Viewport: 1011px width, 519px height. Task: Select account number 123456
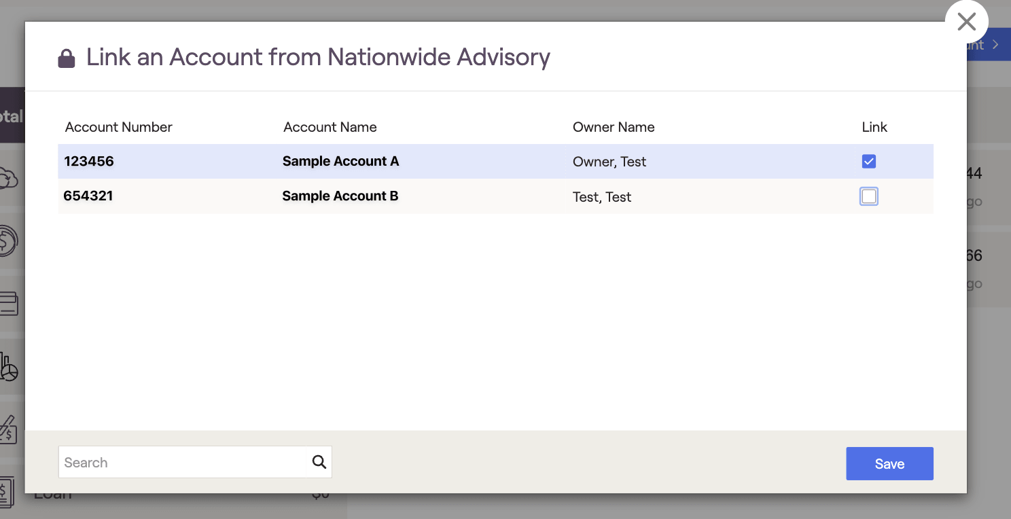89,161
